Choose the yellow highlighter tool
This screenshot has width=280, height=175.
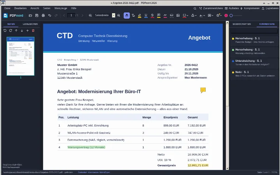[x=140, y=16]
